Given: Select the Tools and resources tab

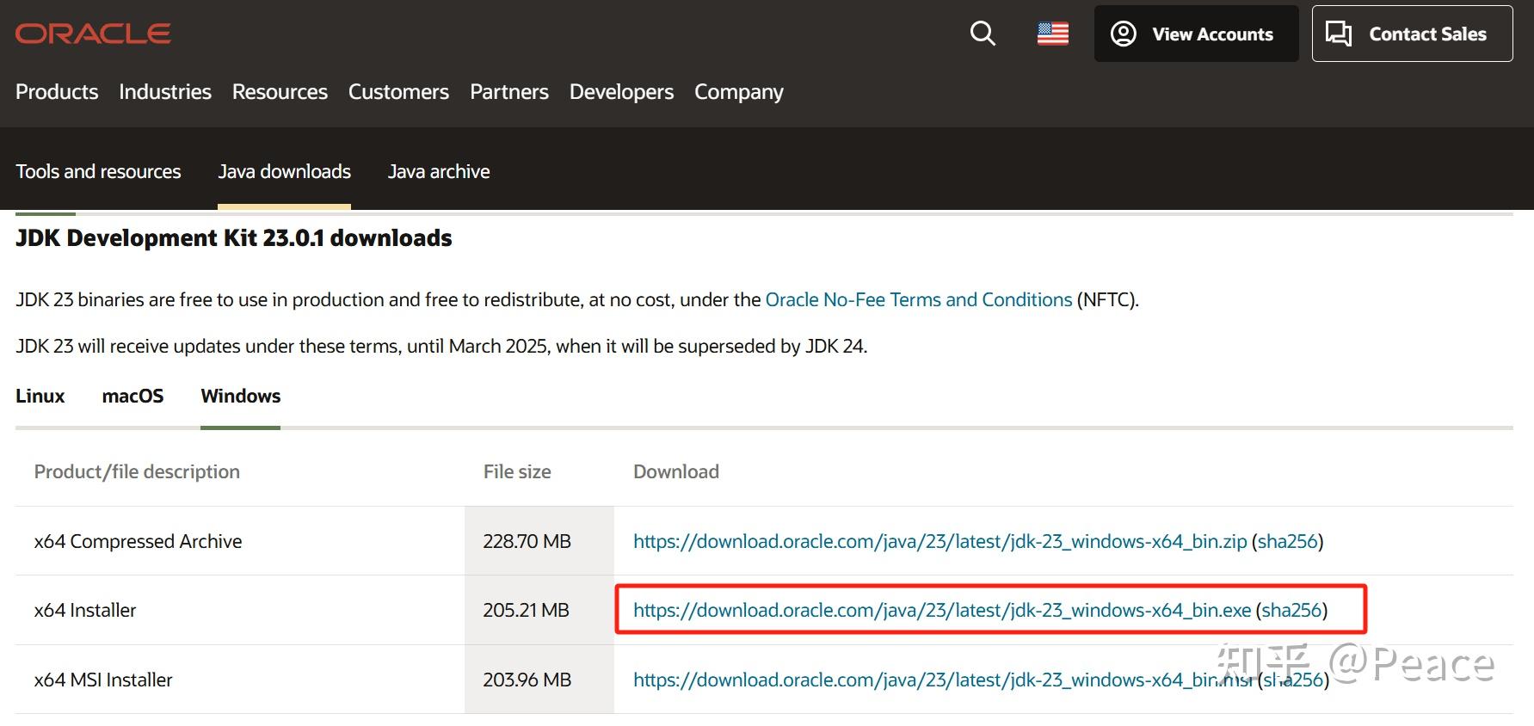Looking at the screenshot, I should point(98,172).
